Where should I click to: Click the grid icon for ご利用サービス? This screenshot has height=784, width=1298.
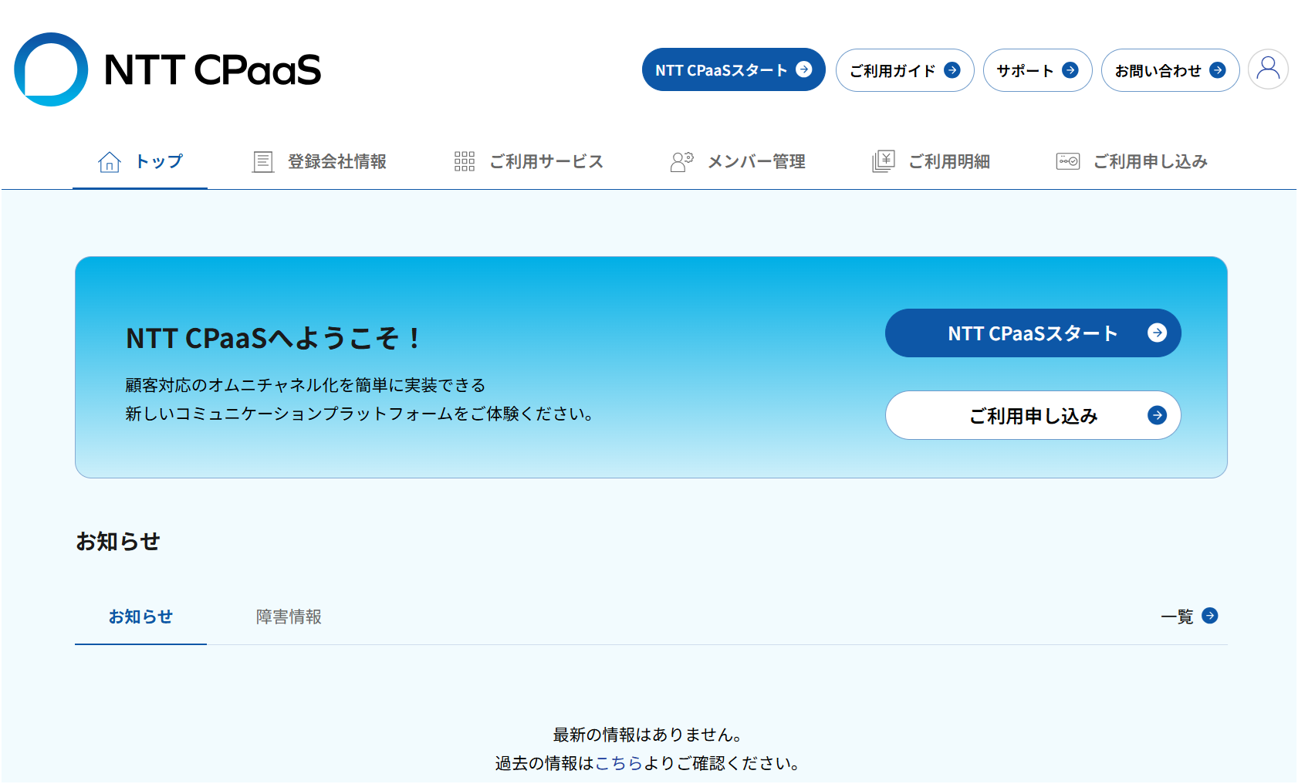coord(465,161)
